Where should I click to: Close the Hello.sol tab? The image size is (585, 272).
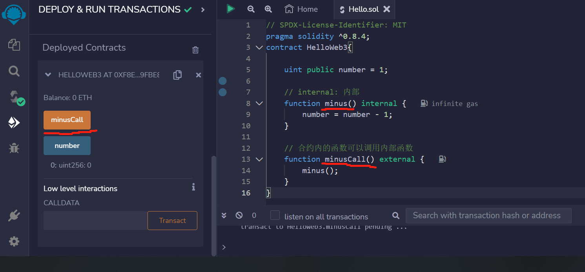click(x=387, y=9)
